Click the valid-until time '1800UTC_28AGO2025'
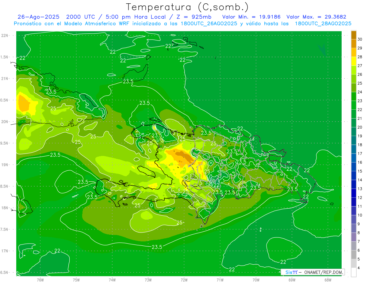Image resolution: width=368 pixels, height=284 pixels. pos(323,24)
